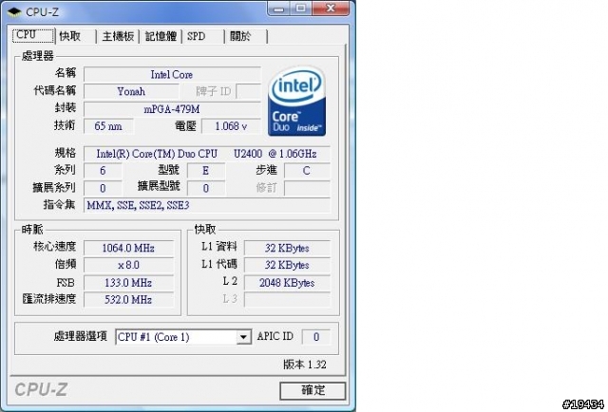Switch to the 主機板 tab

[118, 36]
